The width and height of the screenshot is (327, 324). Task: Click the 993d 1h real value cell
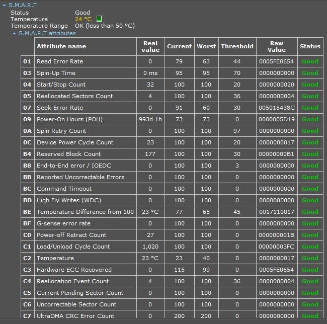point(150,119)
